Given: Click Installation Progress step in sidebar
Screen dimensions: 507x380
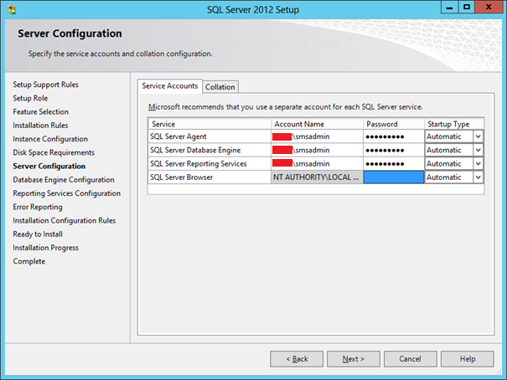Looking at the screenshot, I should click(45, 248).
